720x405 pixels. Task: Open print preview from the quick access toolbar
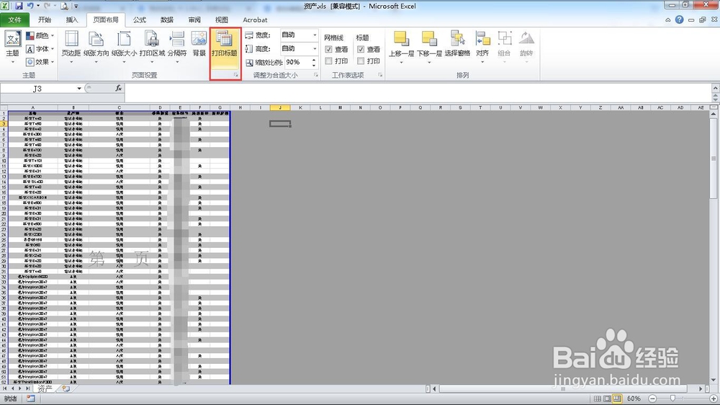click(x=64, y=6)
